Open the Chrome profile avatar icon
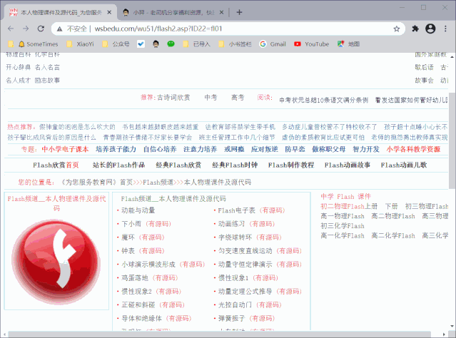The height and width of the screenshot is (338, 456). point(430,29)
